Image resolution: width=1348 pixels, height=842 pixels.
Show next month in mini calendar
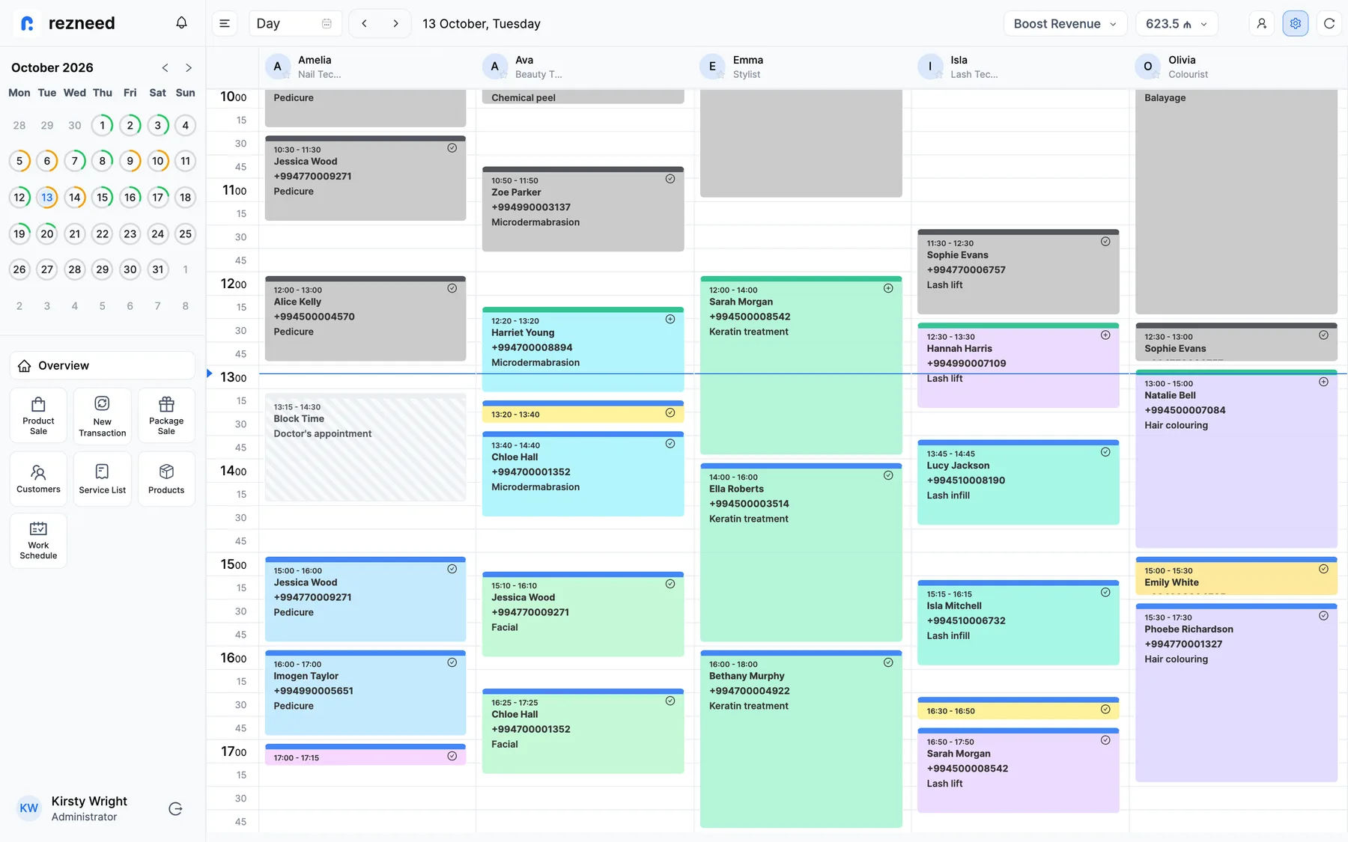click(x=189, y=67)
